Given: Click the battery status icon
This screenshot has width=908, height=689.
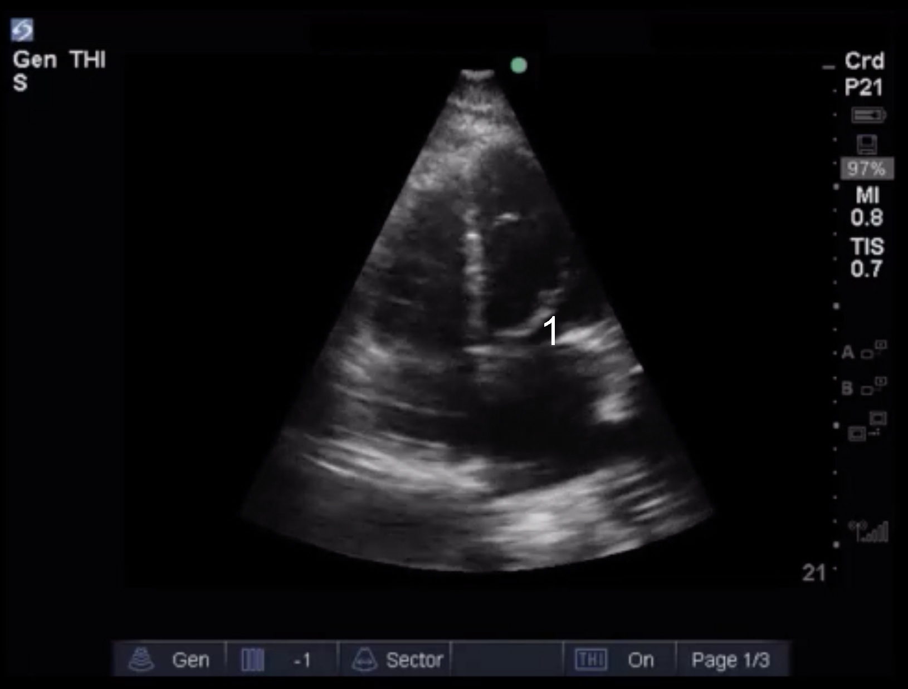Looking at the screenshot, I should (x=868, y=115).
